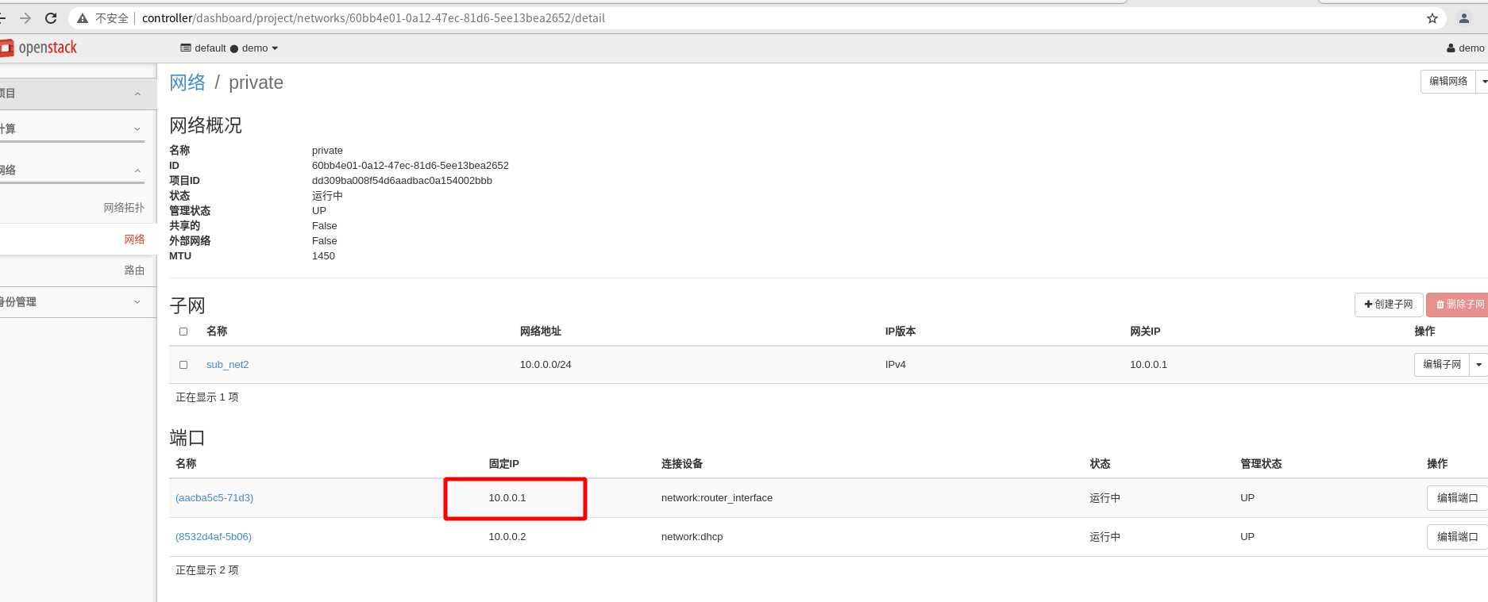Open port (aacba5c5-71d3) link

[x=214, y=498]
